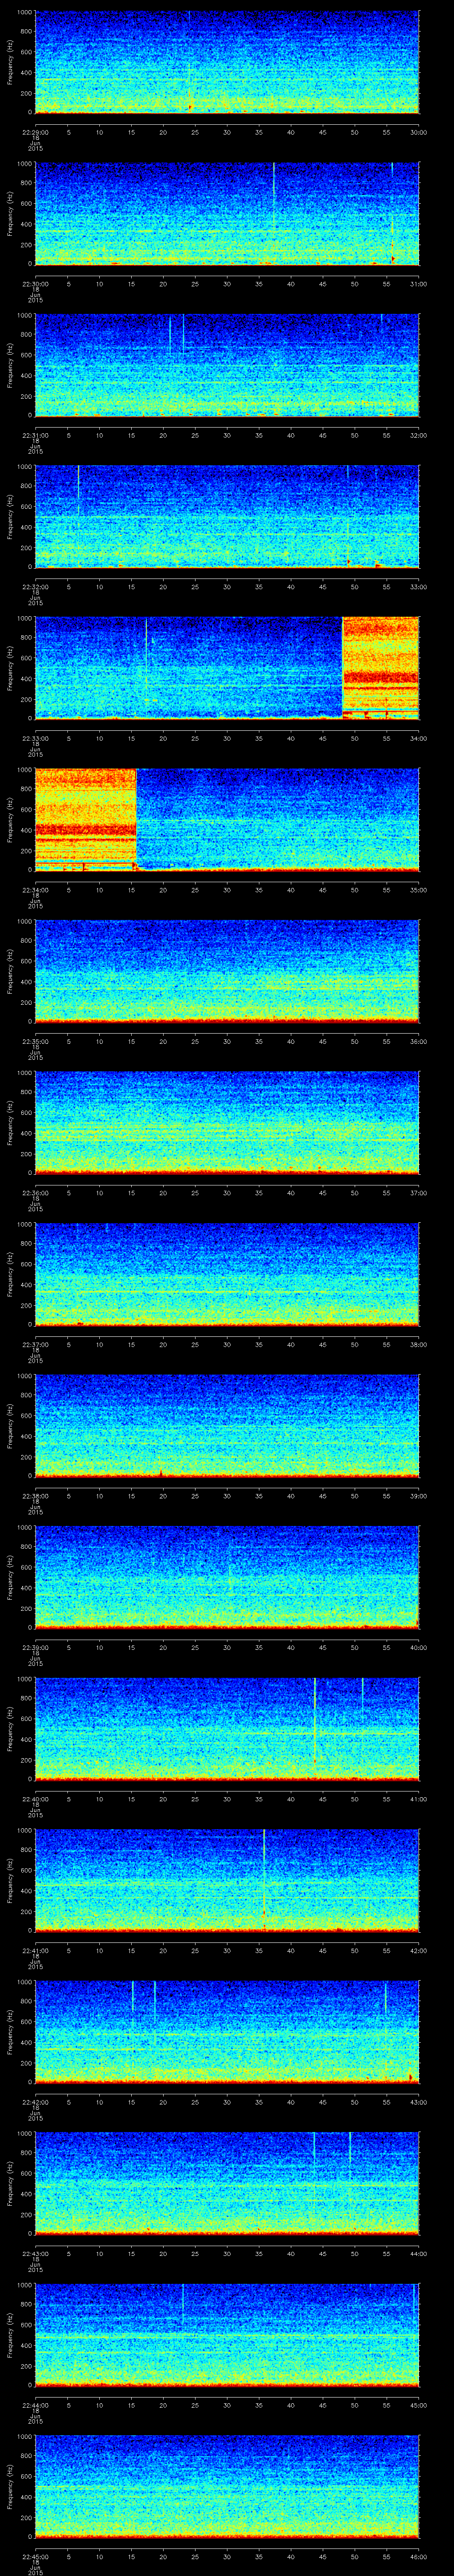Click the spectrogram panel starting at 22:35:00
This screenshot has width=454, height=2576.
tap(227, 971)
